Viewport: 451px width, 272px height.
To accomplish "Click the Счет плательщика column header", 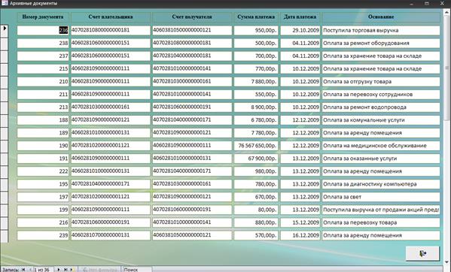I will (111, 17).
